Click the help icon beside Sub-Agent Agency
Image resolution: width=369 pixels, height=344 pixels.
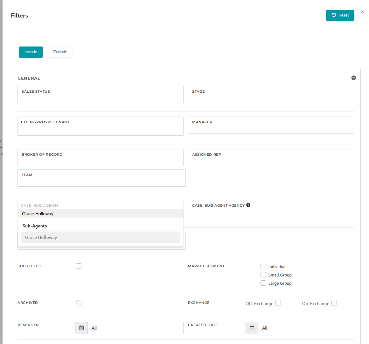[x=248, y=205]
